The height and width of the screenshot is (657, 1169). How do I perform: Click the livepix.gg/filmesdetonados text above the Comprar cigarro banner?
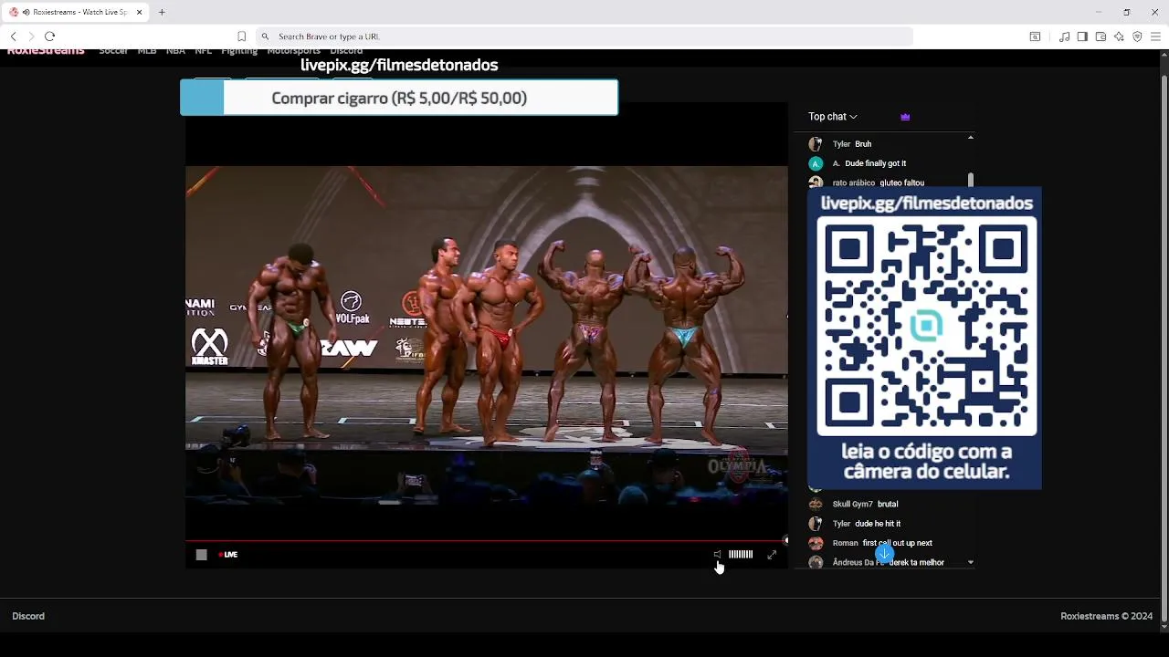[399, 65]
